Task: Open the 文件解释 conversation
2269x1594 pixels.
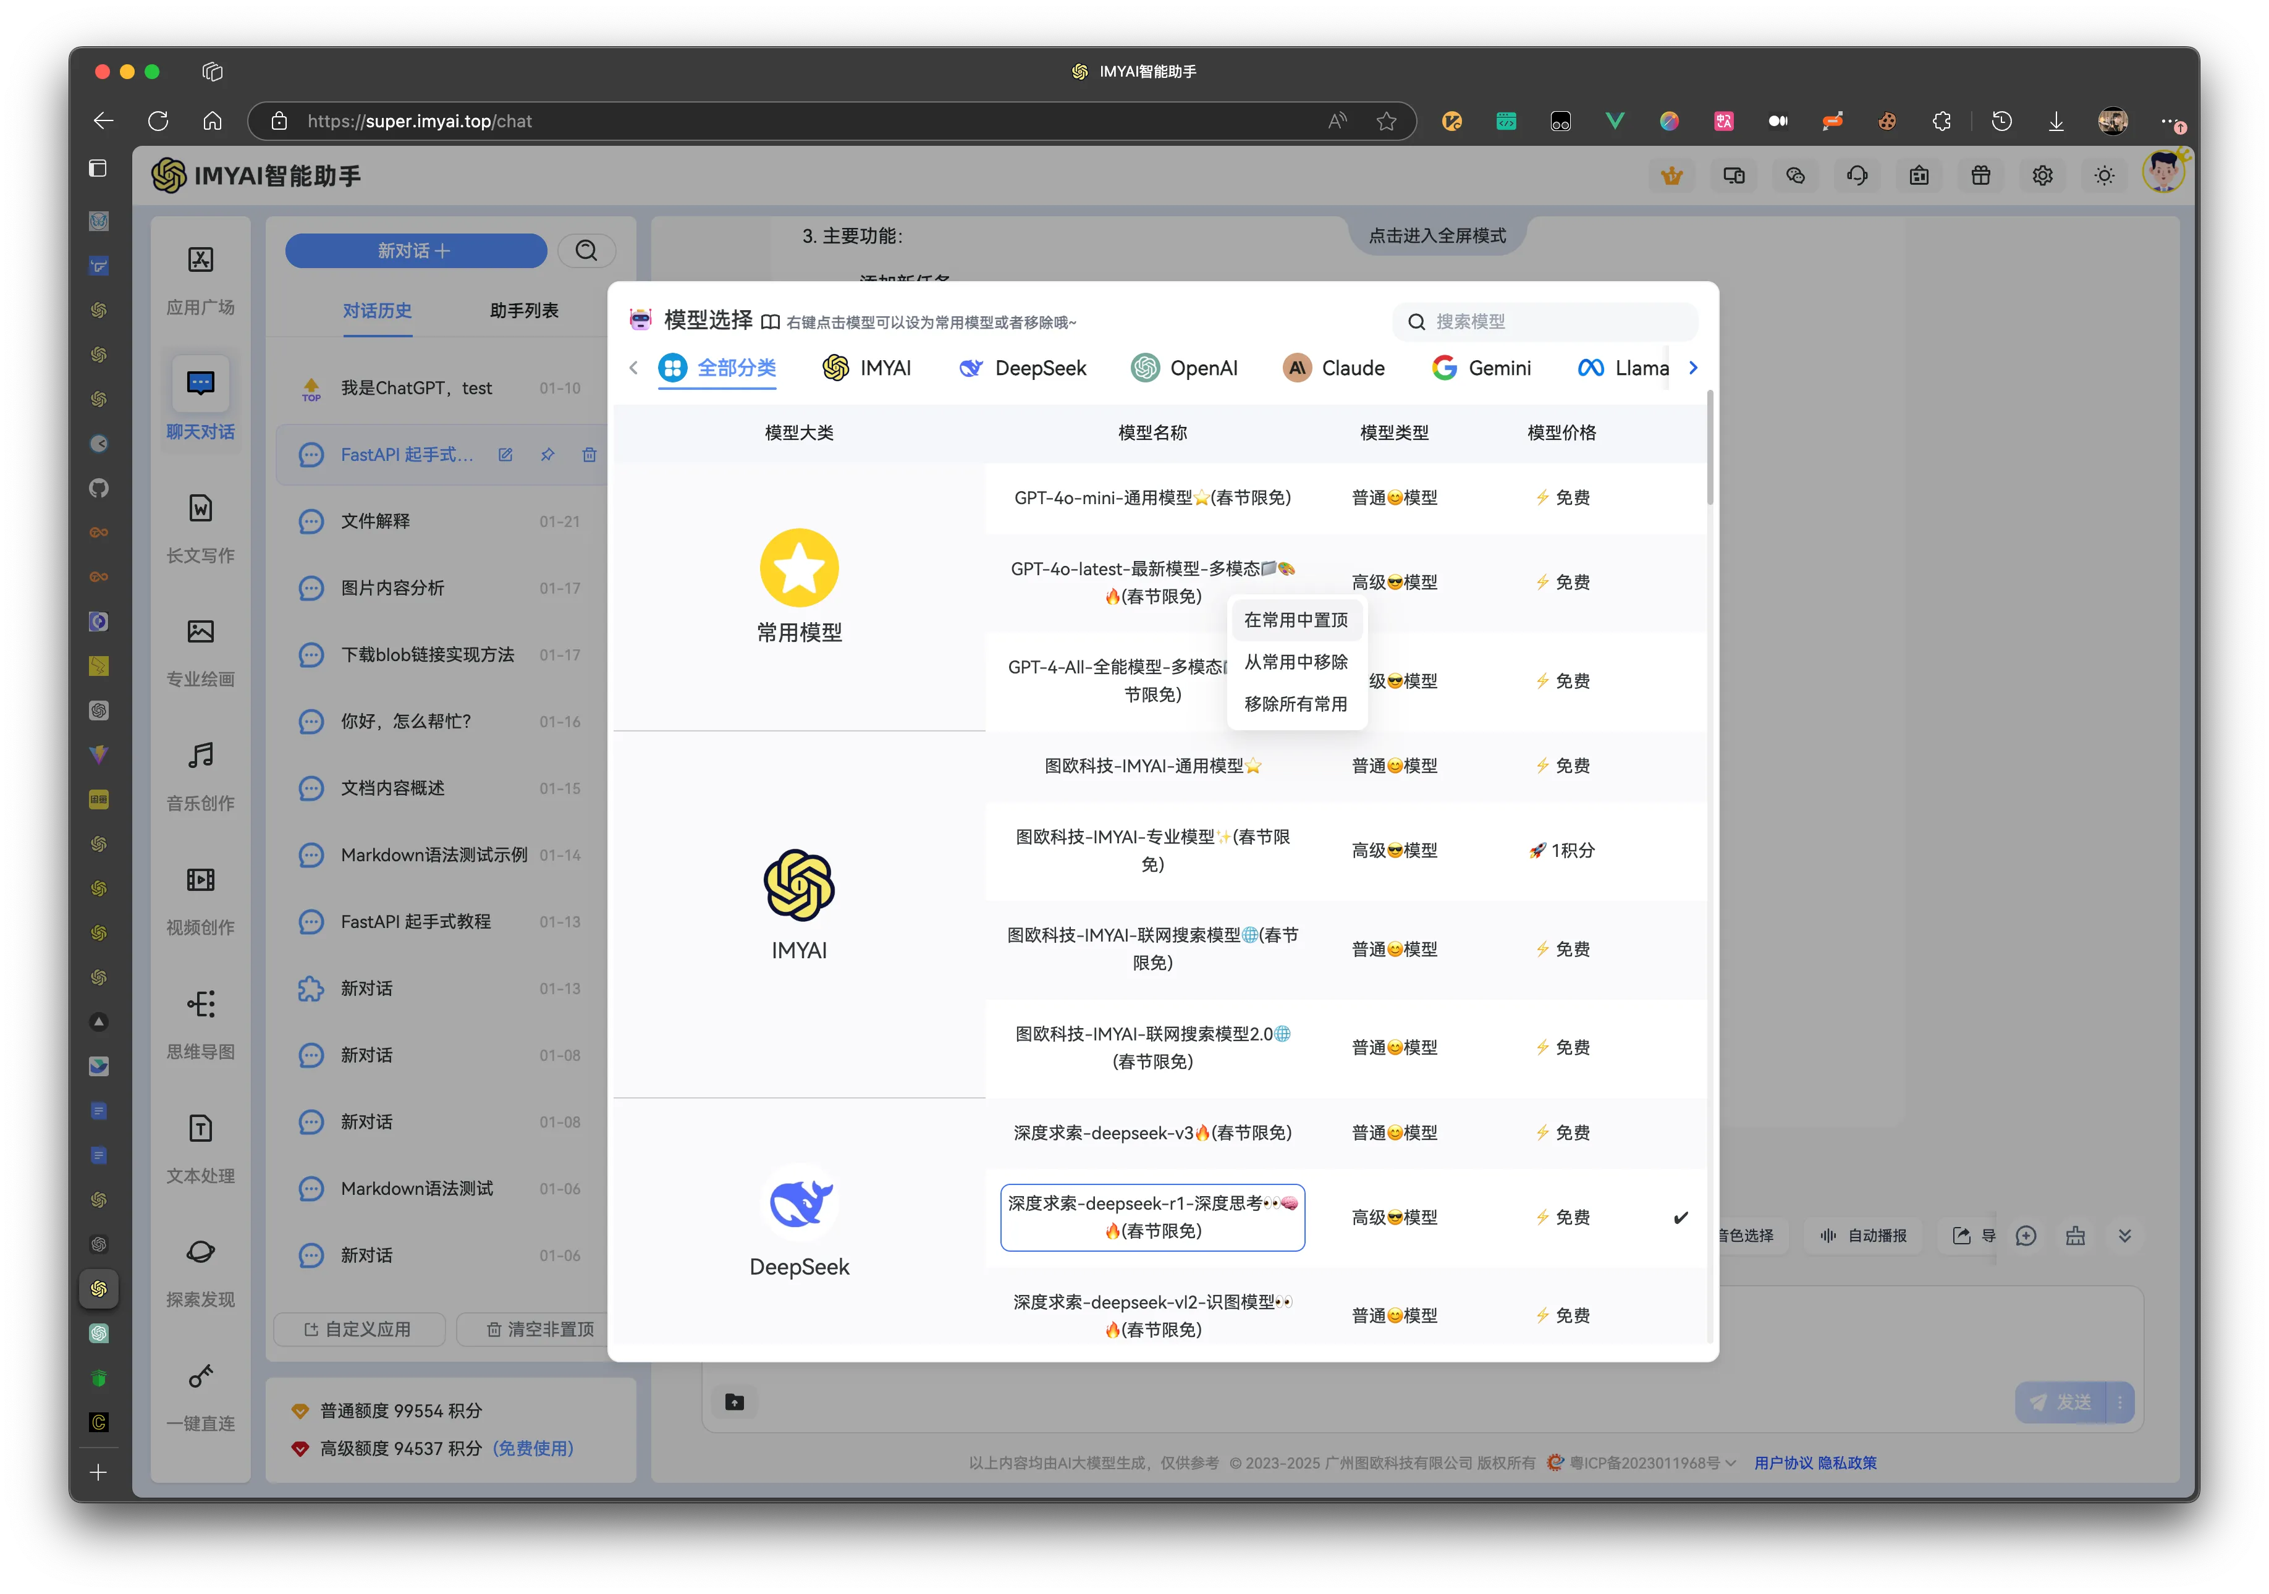Action: pyautogui.click(x=441, y=521)
